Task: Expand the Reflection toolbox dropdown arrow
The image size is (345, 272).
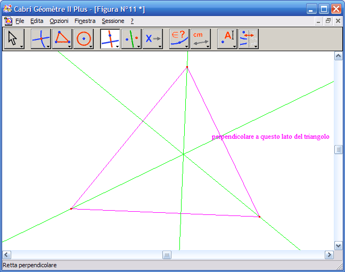Action: coord(138,46)
